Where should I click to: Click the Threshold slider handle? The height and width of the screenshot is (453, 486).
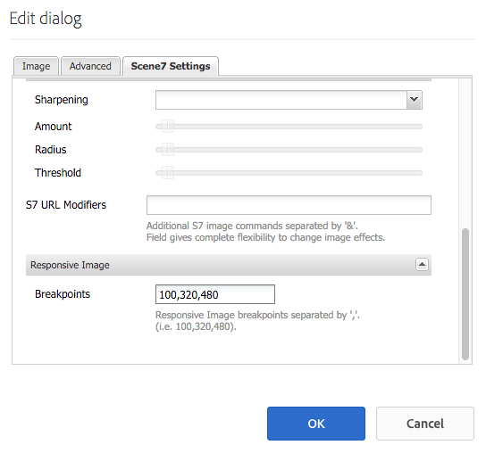tap(168, 173)
